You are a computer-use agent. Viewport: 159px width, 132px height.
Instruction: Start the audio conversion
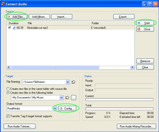pos(145,23)
